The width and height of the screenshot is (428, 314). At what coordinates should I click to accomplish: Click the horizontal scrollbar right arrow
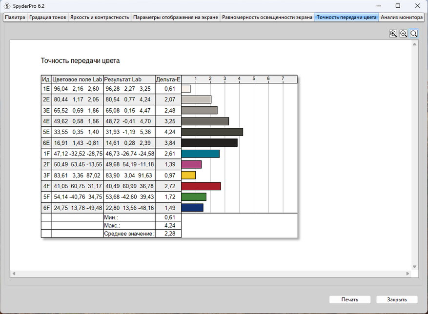click(408, 274)
